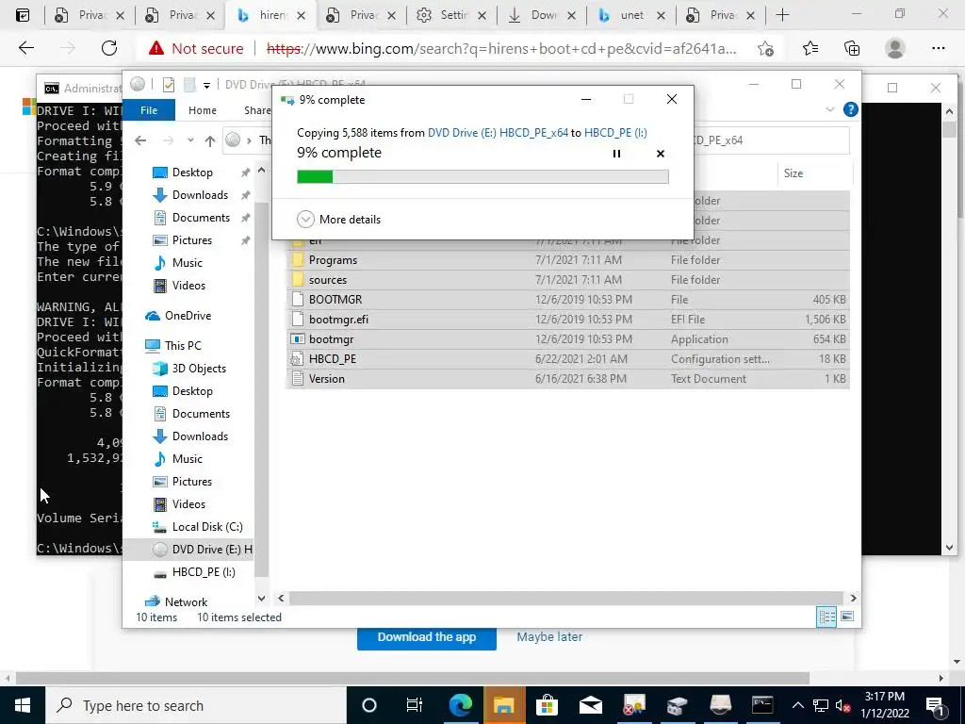Open the HBCD_PE (I:) destination link
Image resolution: width=965 pixels, height=724 pixels.
[x=615, y=132]
